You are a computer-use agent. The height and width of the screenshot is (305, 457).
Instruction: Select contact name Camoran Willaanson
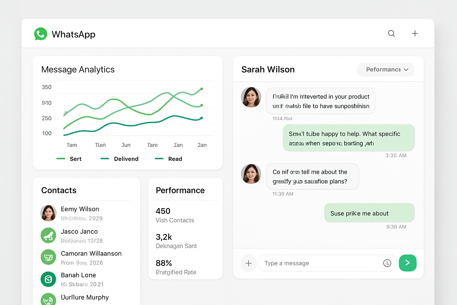[x=91, y=253]
